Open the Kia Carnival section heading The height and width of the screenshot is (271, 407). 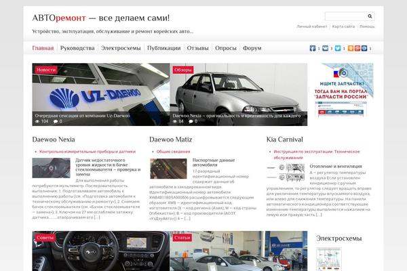pos(284,140)
